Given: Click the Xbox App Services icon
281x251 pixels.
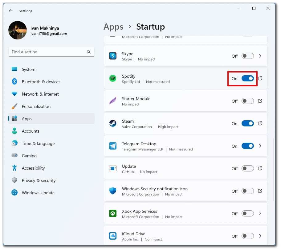Looking at the screenshot, I should tap(113, 213).
